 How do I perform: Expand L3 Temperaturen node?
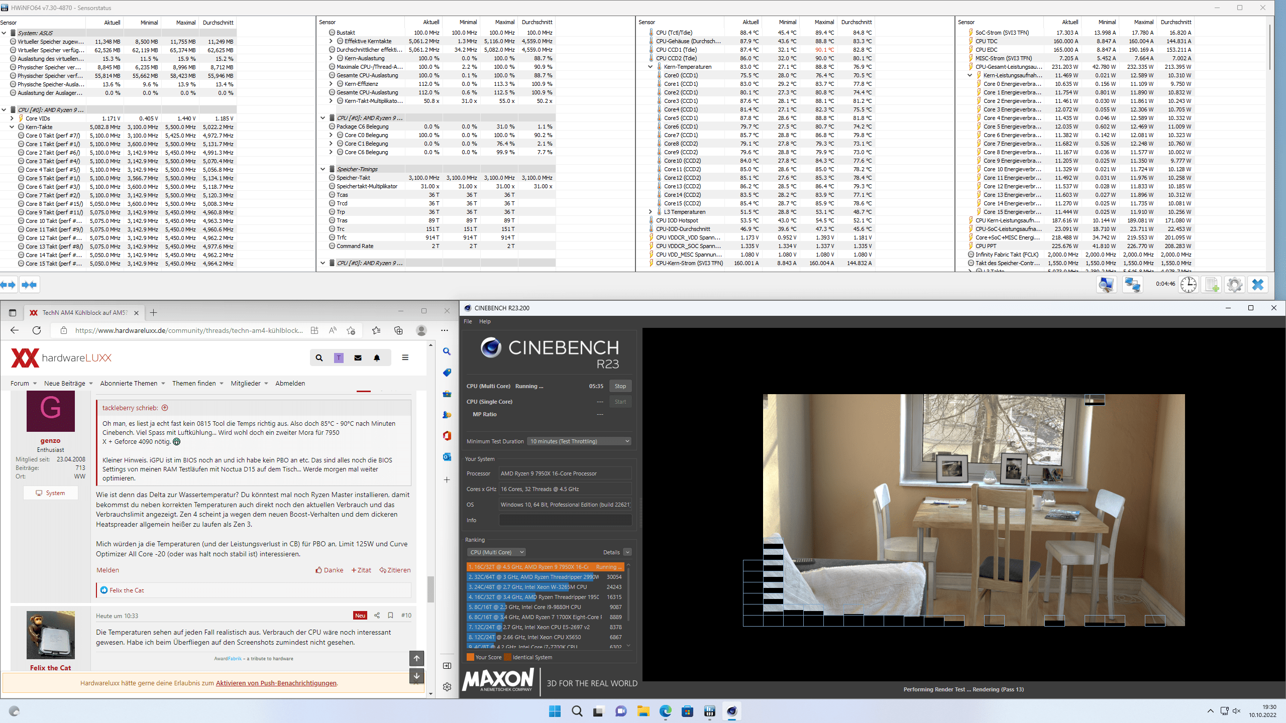pos(651,212)
